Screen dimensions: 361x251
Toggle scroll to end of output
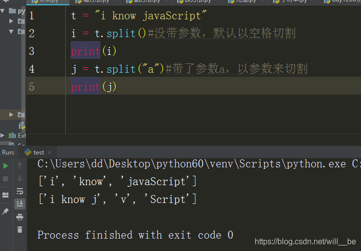20,204
